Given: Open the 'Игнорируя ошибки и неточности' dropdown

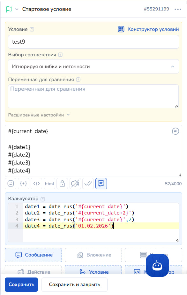Looking at the screenshot, I should (x=93, y=67).
